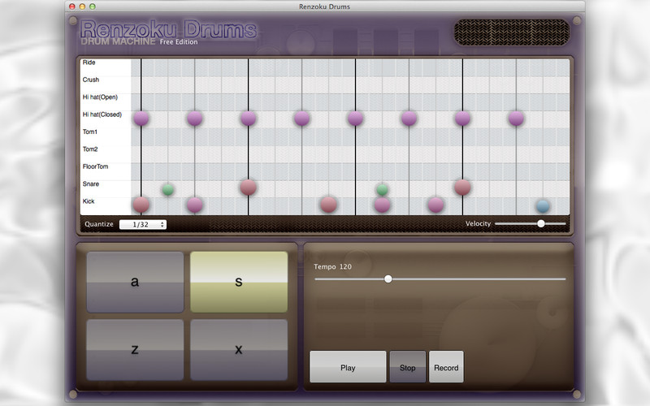Image resolution: width=650 pixels, height=406 pixels.
Task: Select the third Hi hat(Closed) note
Action: [x=249, y=119]
